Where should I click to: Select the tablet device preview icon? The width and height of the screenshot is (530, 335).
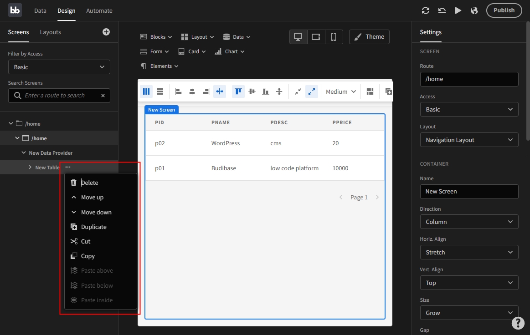click(x=316, y=37)
